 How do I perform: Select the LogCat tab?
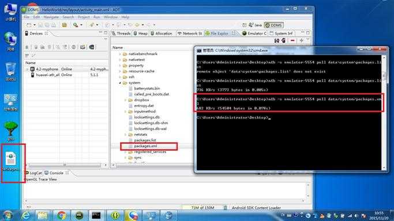[33, 173]
